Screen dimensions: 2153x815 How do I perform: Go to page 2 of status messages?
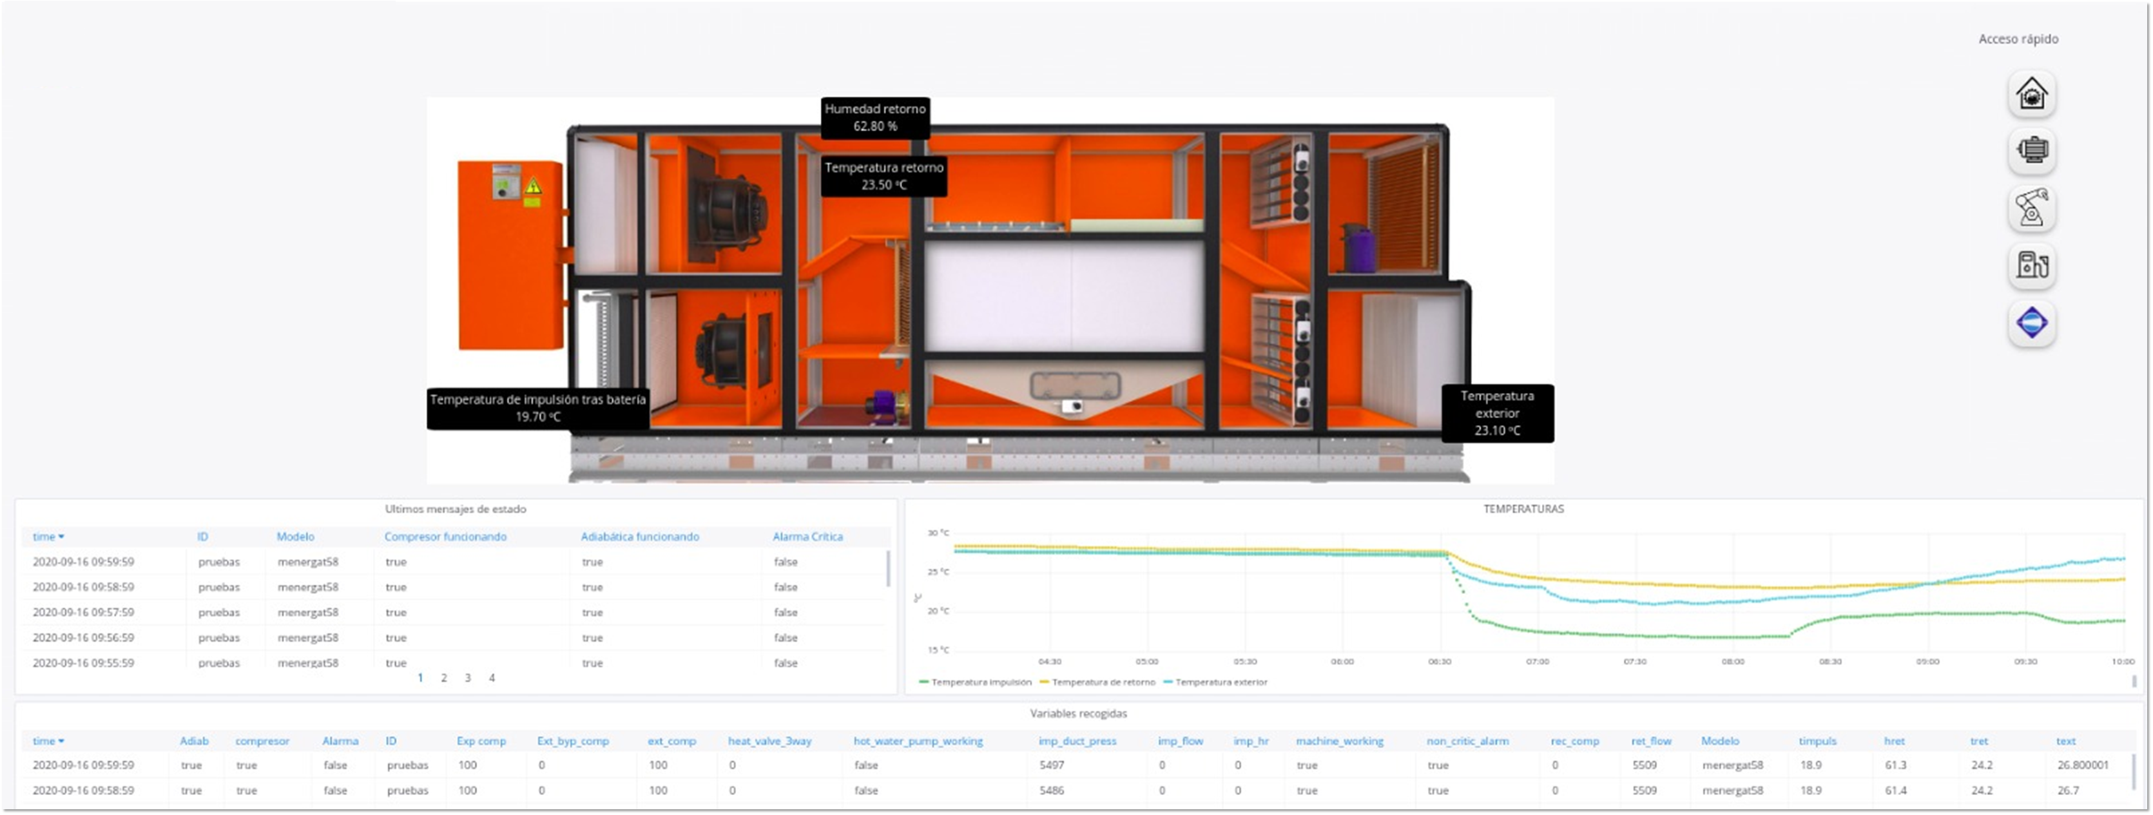click(444, 678)
